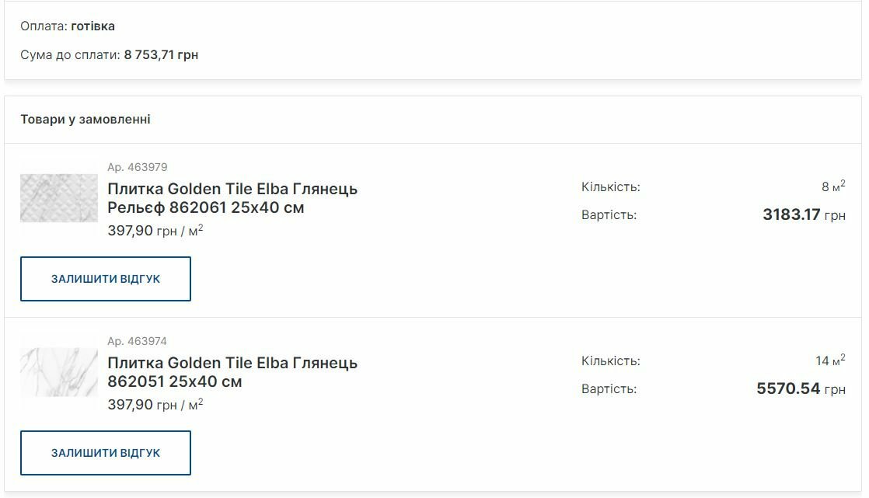Click the 14 м² quantity value

click(x=830, y=360)
